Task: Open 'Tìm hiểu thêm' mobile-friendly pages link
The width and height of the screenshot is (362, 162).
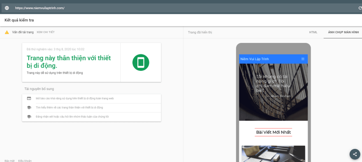Action: coord(70,108)
